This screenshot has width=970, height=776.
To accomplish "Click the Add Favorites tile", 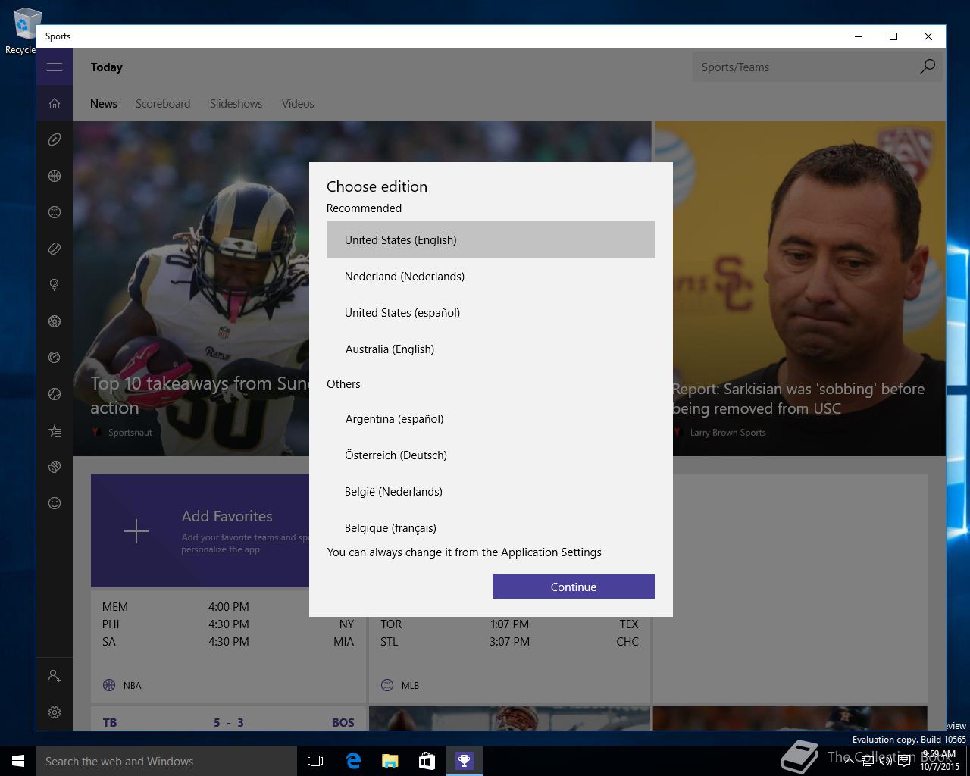I will point(200,530).
